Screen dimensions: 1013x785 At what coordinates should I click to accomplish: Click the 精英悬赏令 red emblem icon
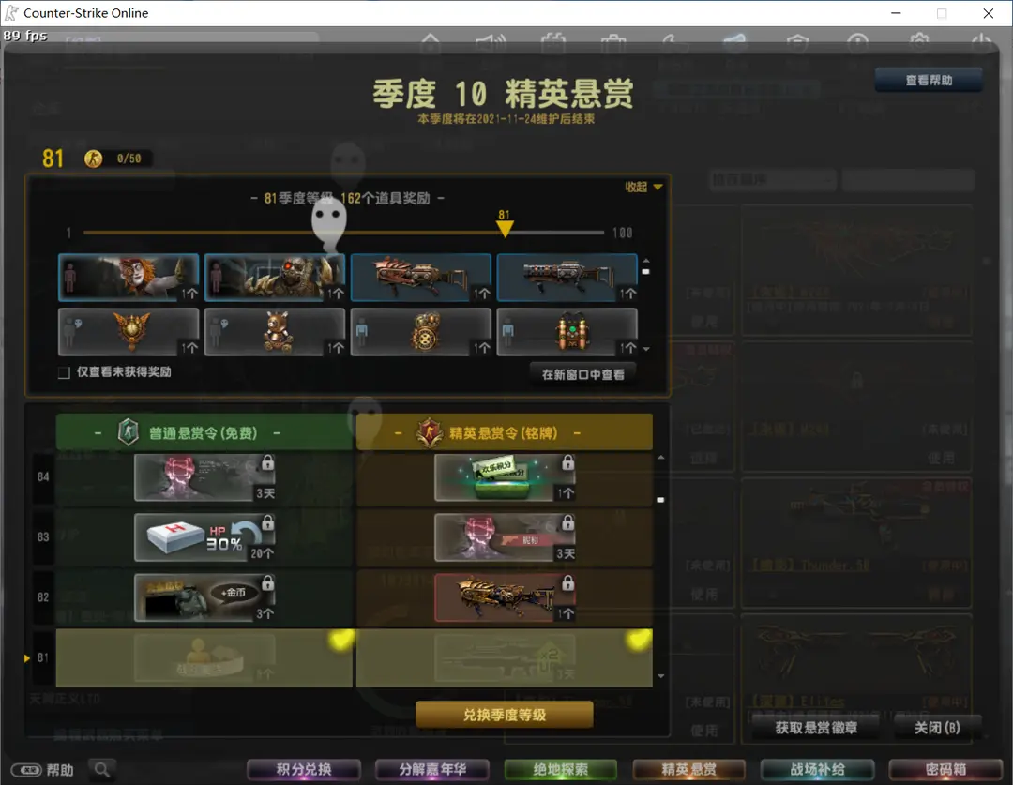[429, 432]
